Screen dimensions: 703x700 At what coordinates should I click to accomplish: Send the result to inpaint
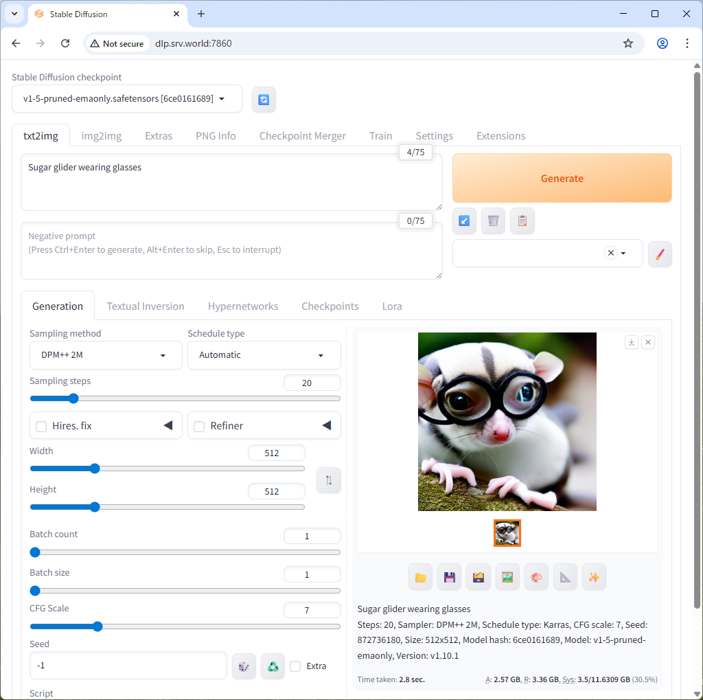pyautogui.click(x=536, y=577)
